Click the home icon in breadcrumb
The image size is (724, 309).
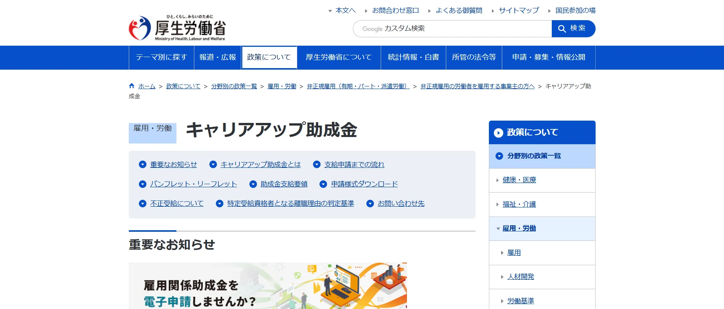click(x=132, y=86)
